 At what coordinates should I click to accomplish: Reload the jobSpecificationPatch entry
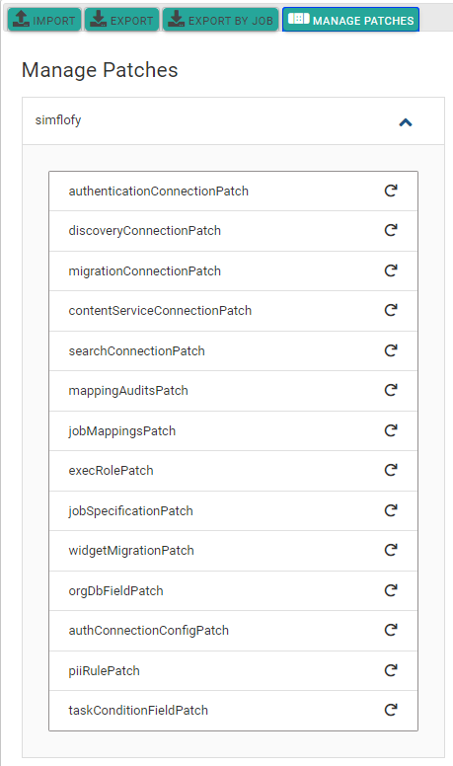[x=391, y=510]
